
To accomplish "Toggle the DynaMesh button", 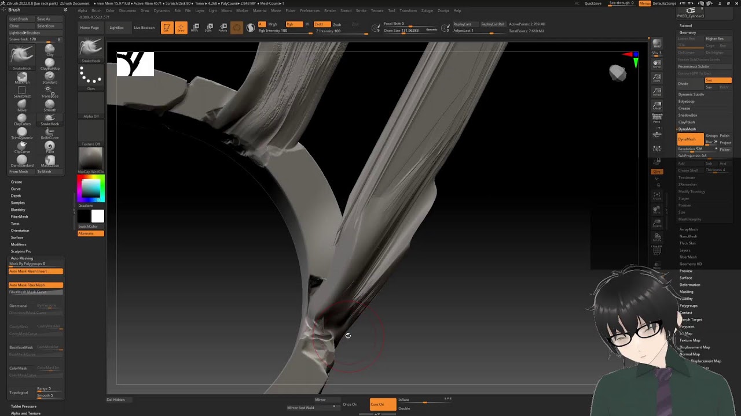I will [691, 139].
